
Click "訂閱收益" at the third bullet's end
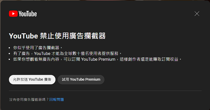tap(170, 59)
